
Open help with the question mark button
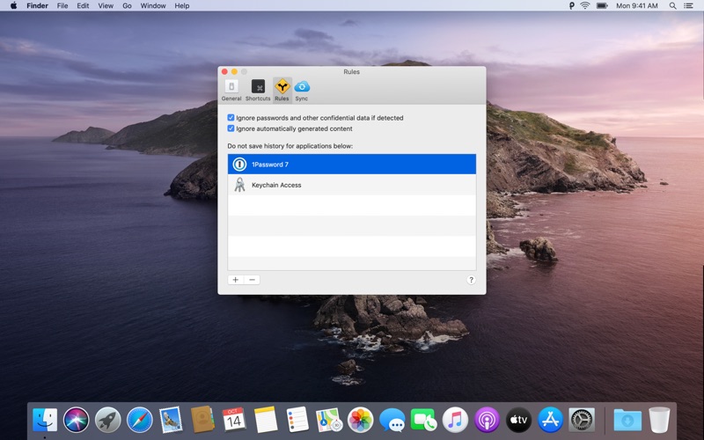coord(471,280)
